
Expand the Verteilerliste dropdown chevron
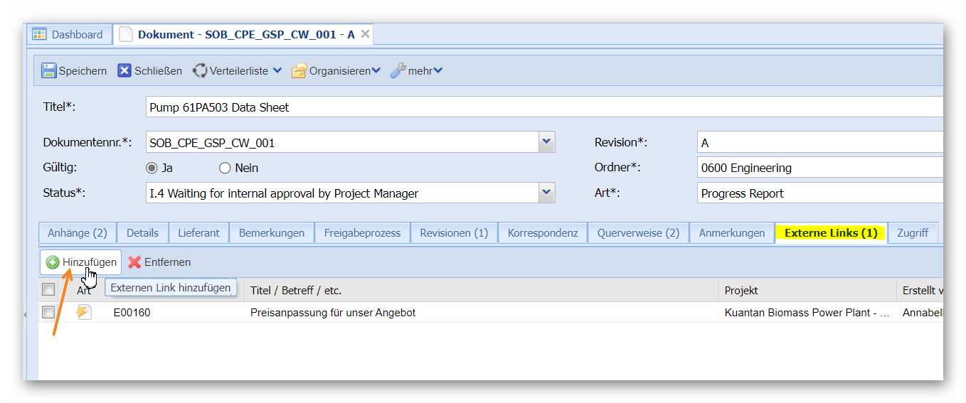[x=277, y=71]
